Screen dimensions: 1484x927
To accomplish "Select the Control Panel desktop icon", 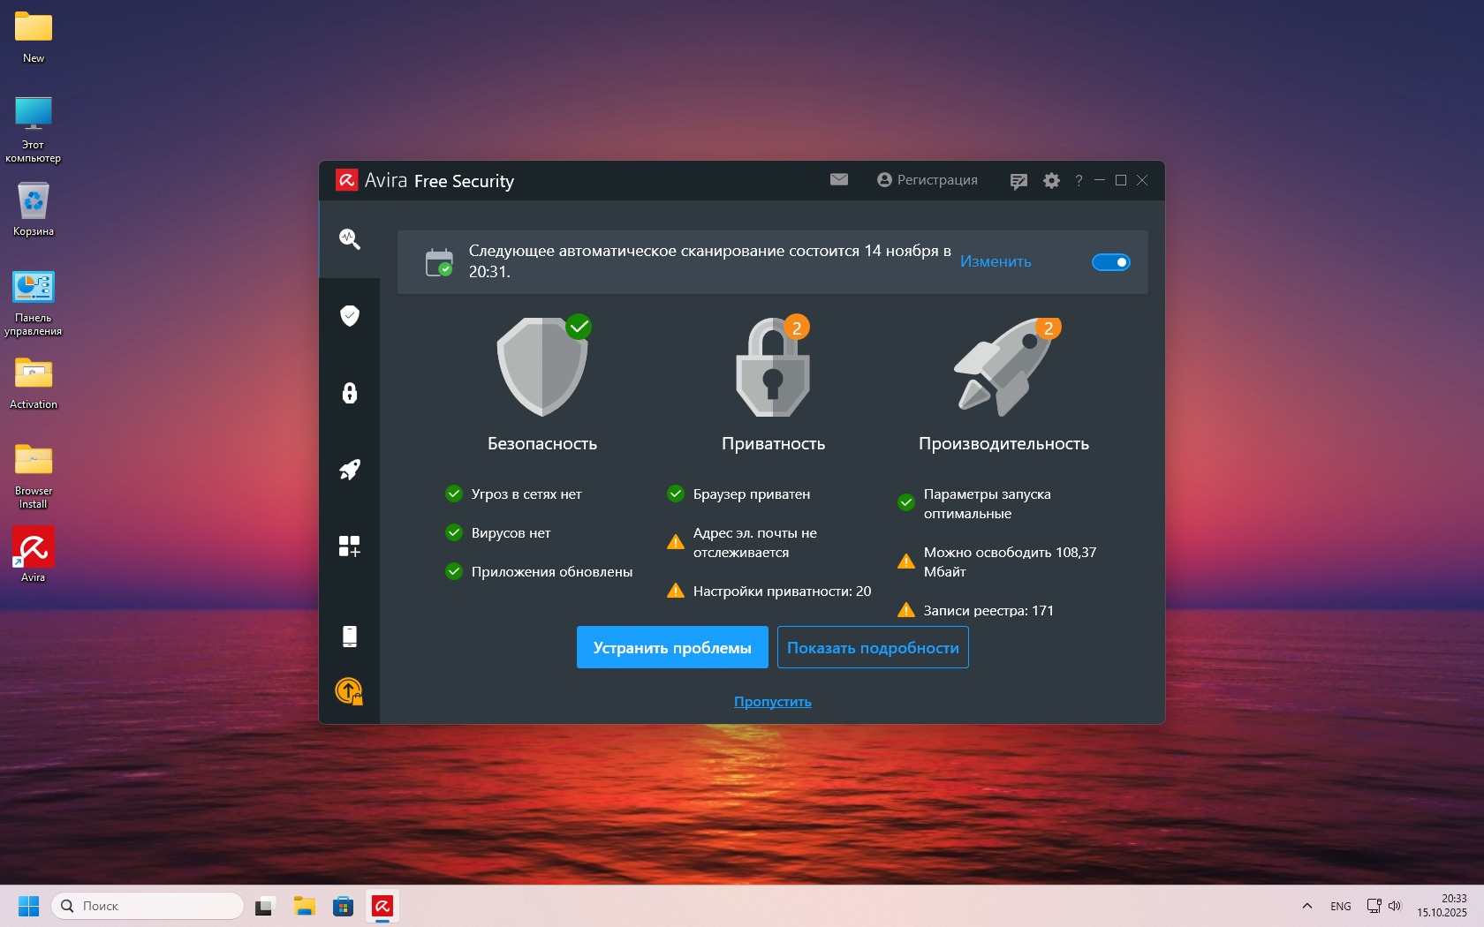I will point(34,303).
